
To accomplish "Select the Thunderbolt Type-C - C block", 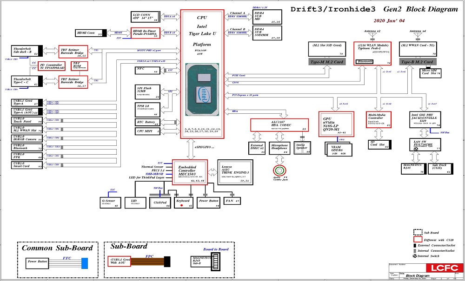I will [x=27, y=81].
